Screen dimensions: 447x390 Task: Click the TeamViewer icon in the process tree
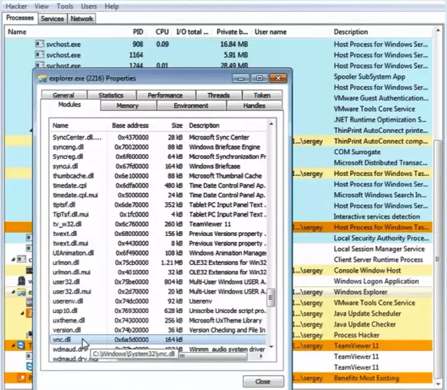21,346
